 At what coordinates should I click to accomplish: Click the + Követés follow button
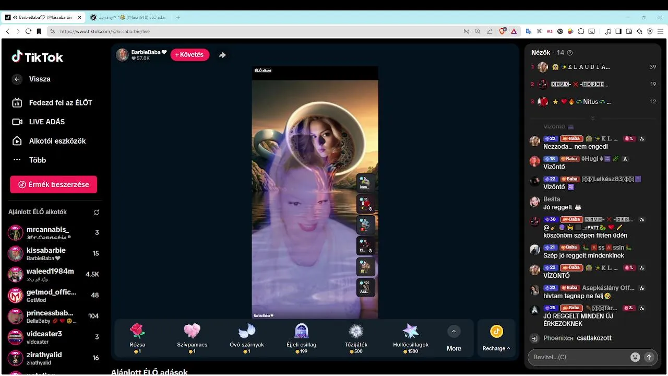coord(189,55)
